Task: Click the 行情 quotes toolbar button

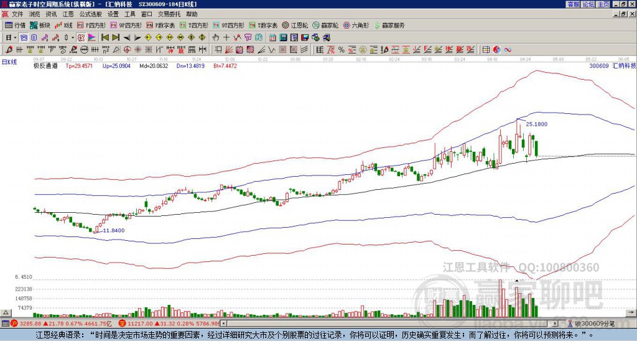Action: click(16, 25)
